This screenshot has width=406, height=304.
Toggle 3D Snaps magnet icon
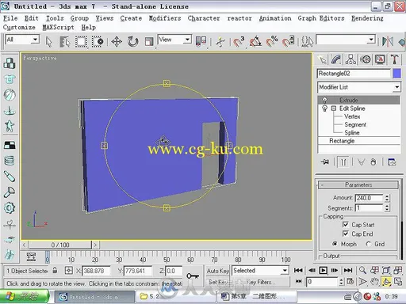(239, 42)
